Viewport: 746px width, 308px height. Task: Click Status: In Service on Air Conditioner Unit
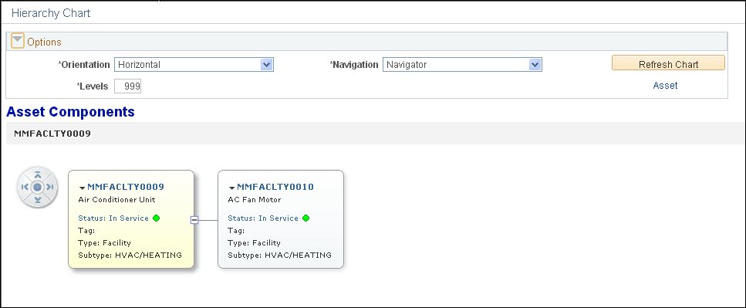113,218
